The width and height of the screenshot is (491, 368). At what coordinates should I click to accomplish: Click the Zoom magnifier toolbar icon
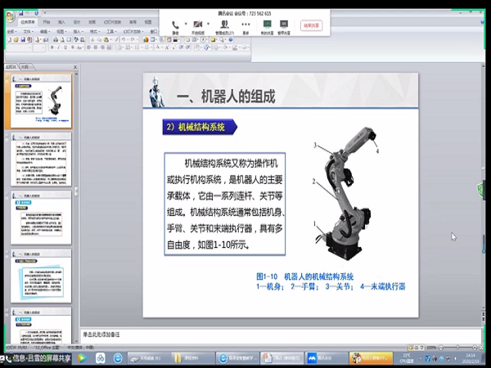coord(222,40)
